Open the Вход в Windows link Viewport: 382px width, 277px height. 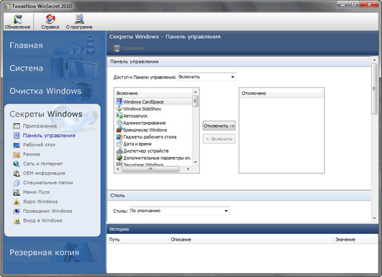[x=42, y=220]
